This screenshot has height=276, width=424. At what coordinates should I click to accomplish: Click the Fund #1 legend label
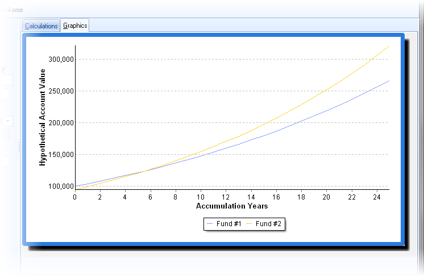pyautogui.click(x=229, y=224)
